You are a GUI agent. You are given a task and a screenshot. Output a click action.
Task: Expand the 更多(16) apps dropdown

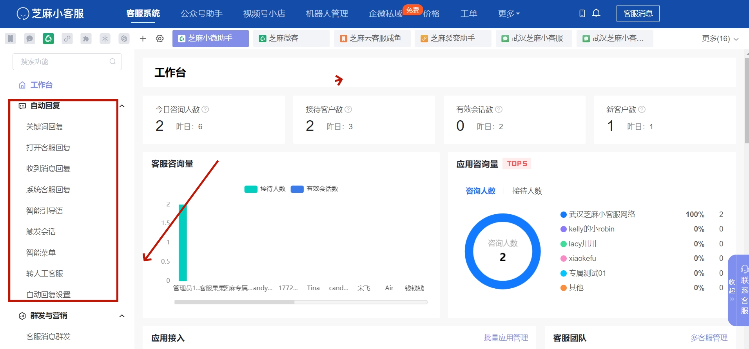[x=720, y=38]
